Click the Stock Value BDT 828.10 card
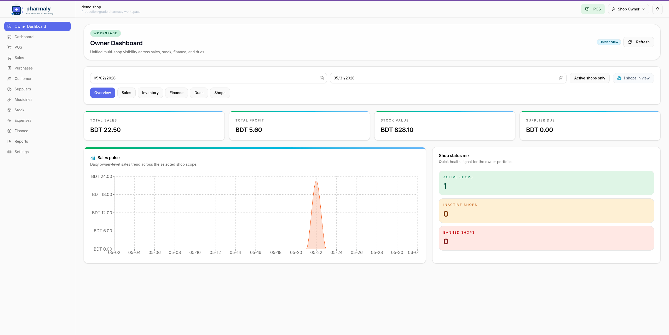 coord(445,126)
